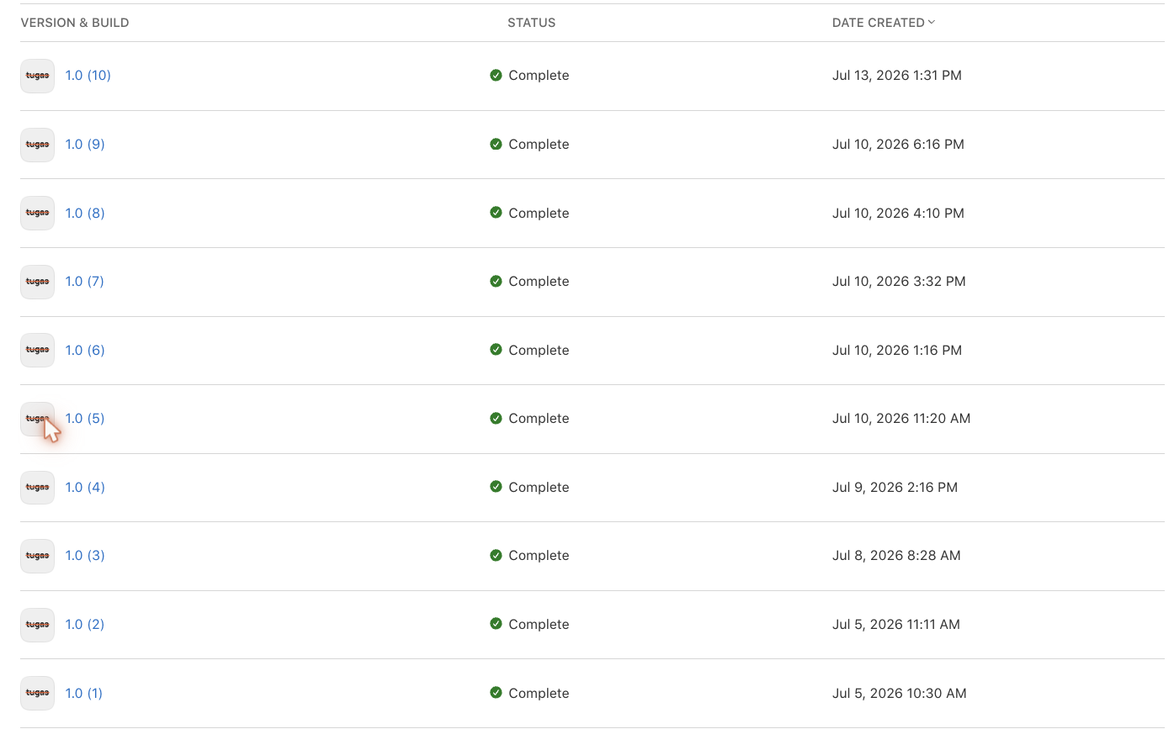Click the Complete label in the 1.0 (8) row
This screenshot has height=729, width=1174.
tap(539, 214)
